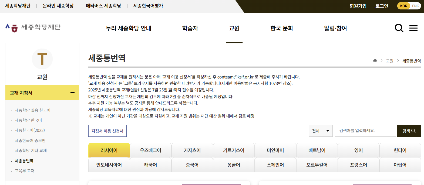Click the 세종학당재단 logo
This screenshot has height=185, width=424.
point(33,28)
